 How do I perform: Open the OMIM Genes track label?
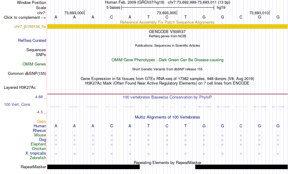(x=34, y=64)
